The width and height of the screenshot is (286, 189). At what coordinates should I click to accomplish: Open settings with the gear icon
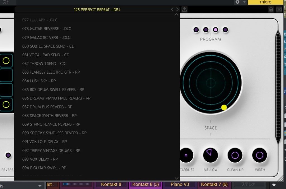coord(237,2)
